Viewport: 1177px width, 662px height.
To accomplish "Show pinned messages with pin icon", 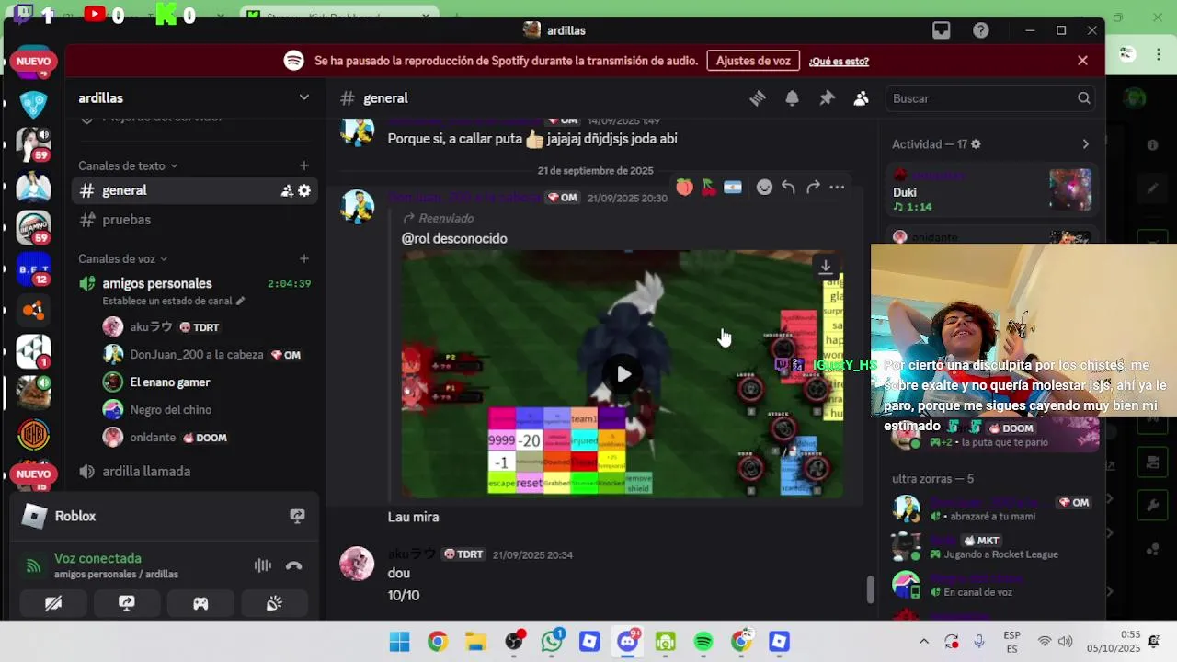I will (x=827, y=98).
